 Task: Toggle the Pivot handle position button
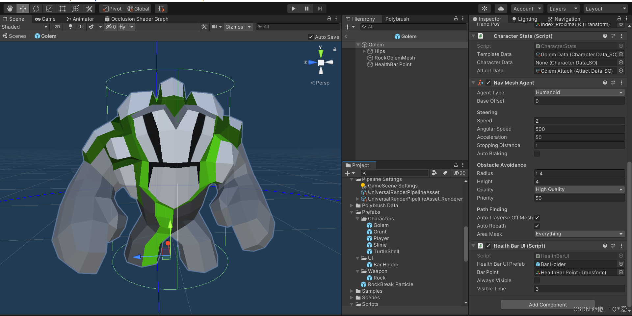click(x=112, y=9)
